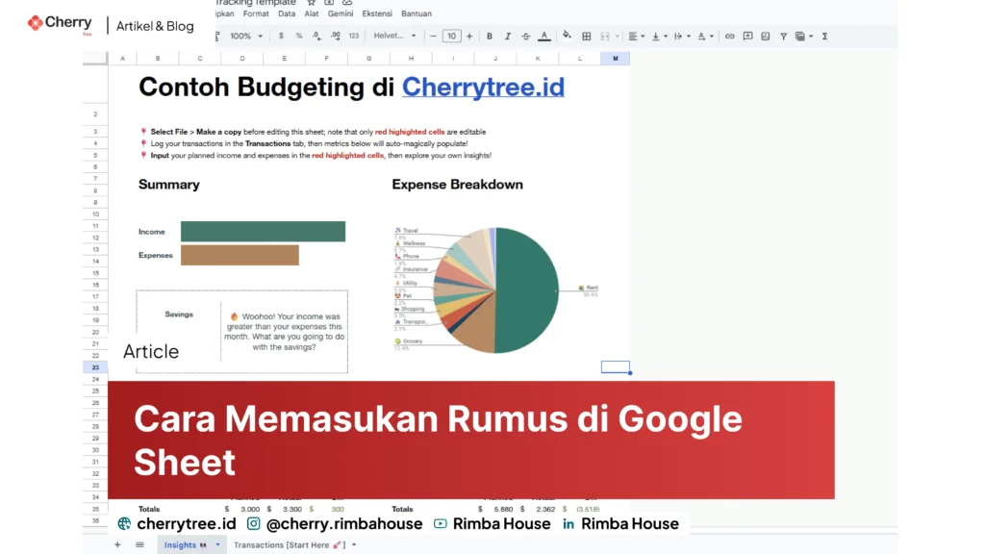Open the vertical align dropdown
The height and width of the screenshot is (554, 985).
pyautogui.click(x=659, y=36)
